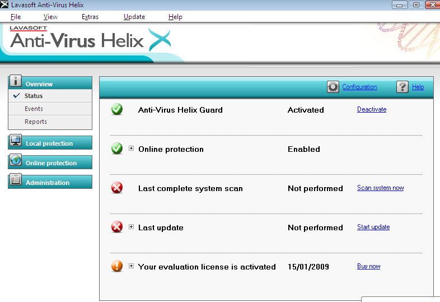Minimize the Lavasoft Anti-Virus Helix window

point(400,5)
